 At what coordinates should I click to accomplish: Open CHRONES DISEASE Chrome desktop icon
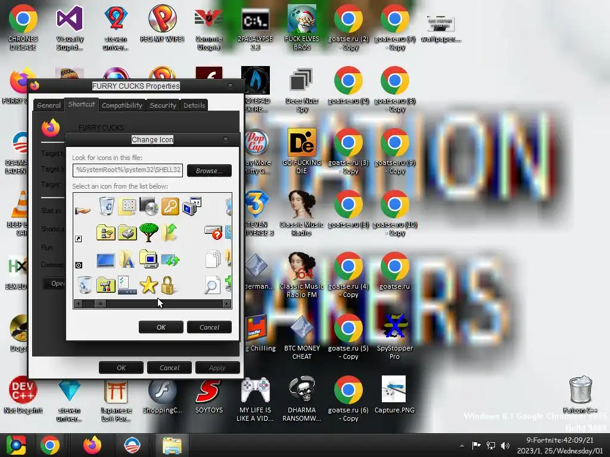point(23,27)
